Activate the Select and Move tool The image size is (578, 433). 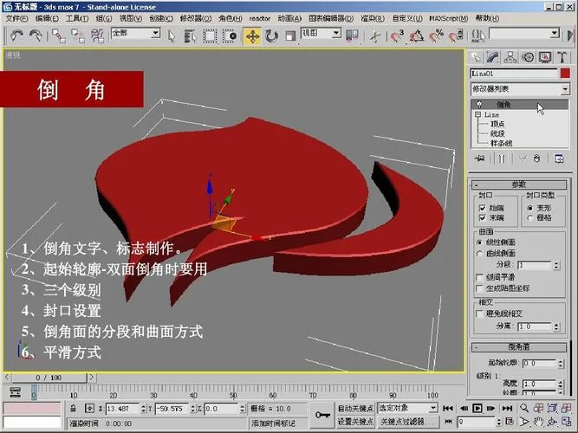pos(252,36)
